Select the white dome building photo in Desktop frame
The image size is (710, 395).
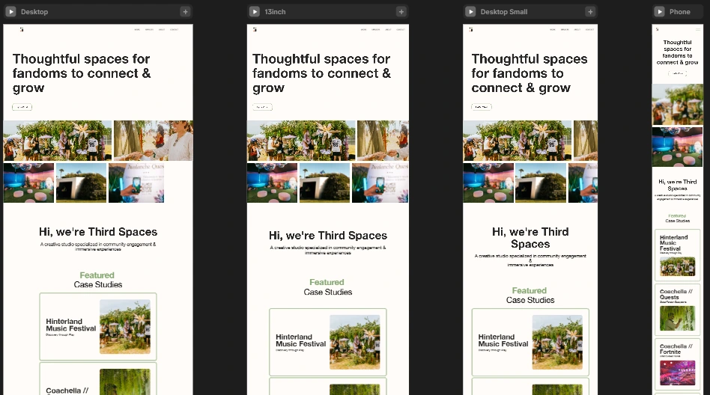tap(81, 183)
